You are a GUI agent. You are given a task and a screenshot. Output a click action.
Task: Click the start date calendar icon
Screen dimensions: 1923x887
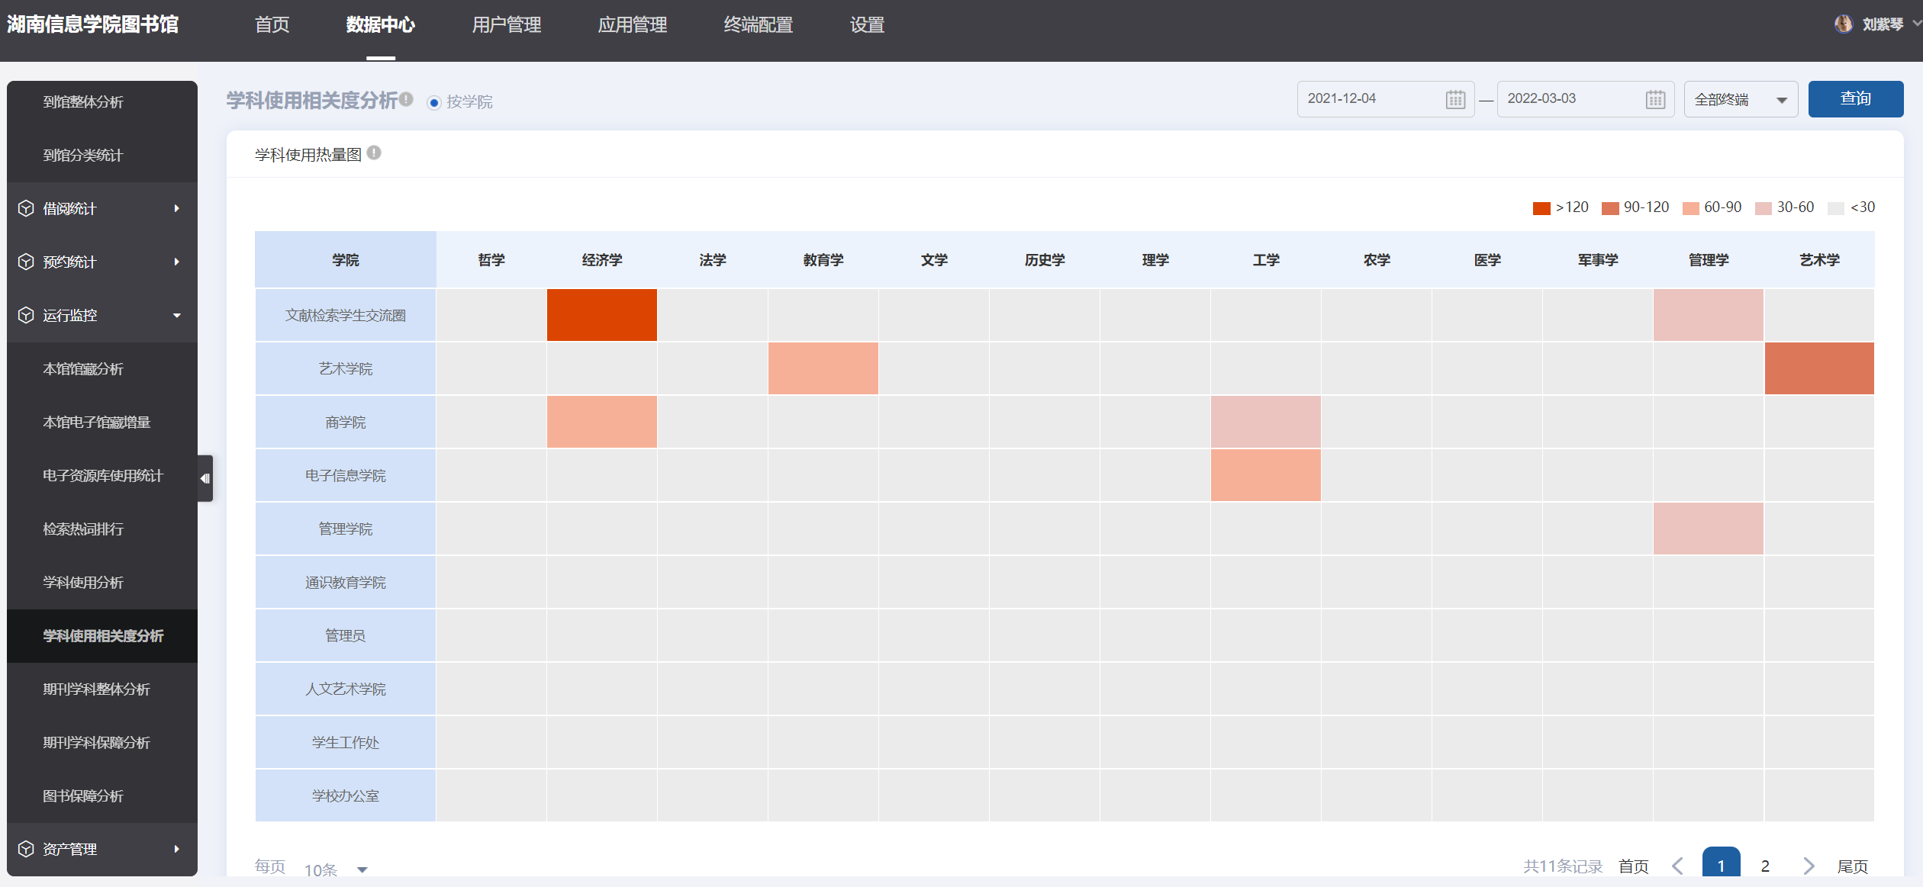(1454, 99)
